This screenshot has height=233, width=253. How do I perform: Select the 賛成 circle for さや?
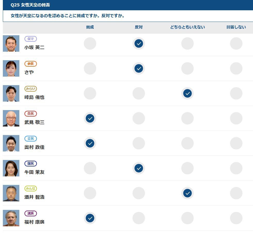pos(90,68)
